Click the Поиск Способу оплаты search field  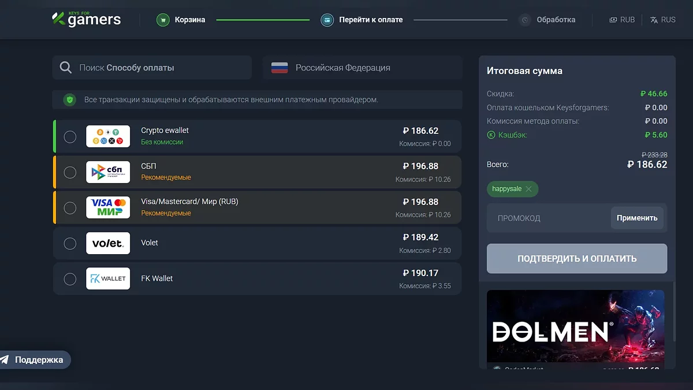(x=152, y=68)
